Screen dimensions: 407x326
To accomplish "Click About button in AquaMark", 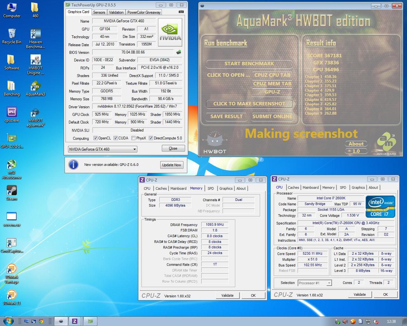I will 356,144.
